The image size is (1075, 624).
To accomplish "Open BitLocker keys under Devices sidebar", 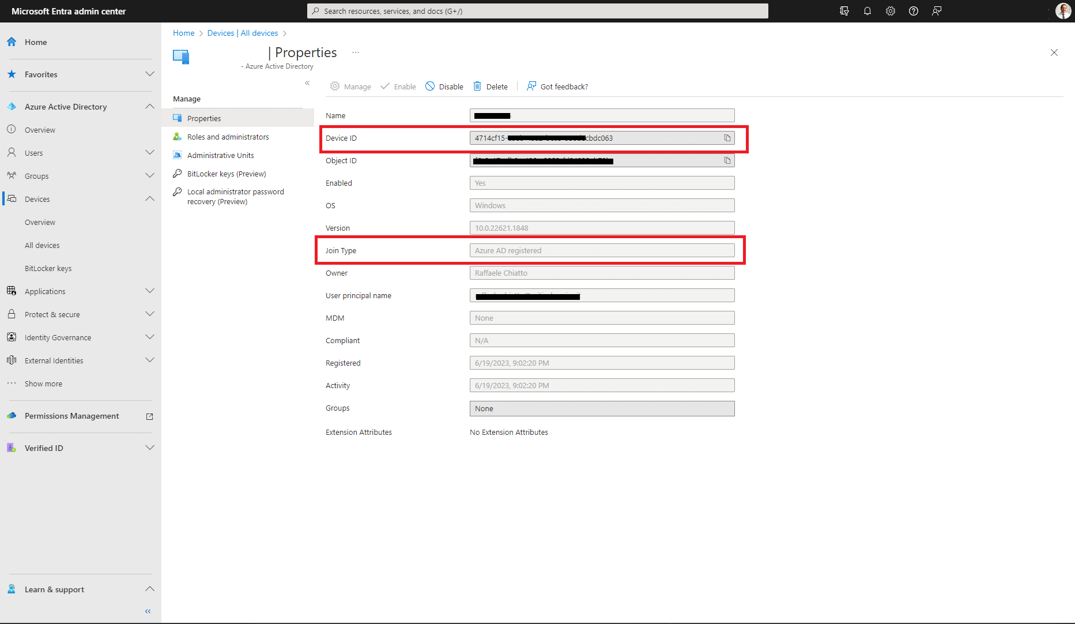I will coord(48,268).
